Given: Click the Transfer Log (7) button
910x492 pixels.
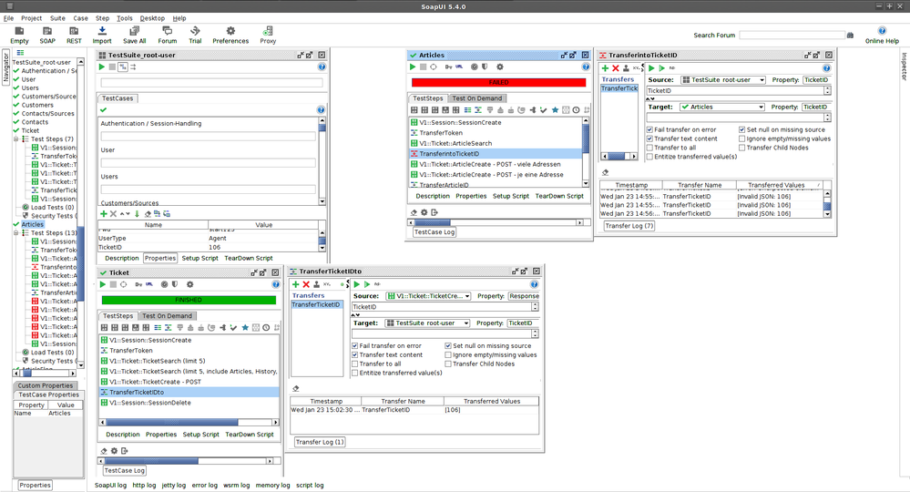Looking at the screenshot, I should point(629,226).
